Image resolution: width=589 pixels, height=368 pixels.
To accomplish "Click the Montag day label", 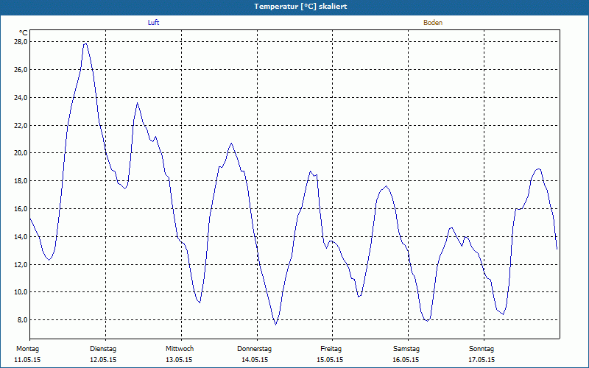I will click(x=27, y=349).
